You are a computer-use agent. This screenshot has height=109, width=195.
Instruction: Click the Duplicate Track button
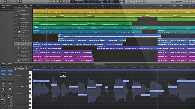pyautogui.click(x=19, y=8)
